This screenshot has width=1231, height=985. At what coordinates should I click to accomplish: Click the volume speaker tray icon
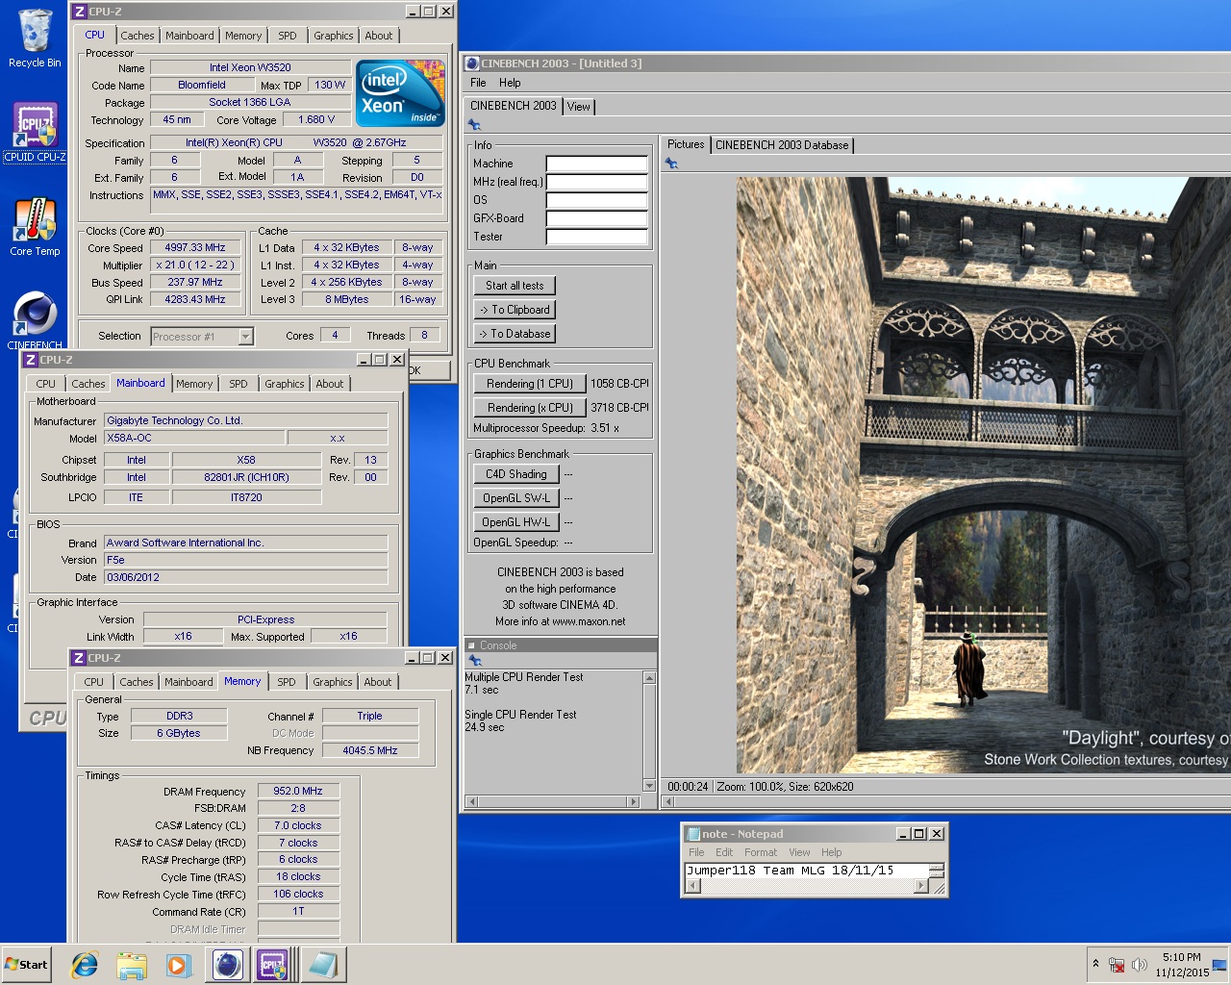click(x=1140, y=965)
